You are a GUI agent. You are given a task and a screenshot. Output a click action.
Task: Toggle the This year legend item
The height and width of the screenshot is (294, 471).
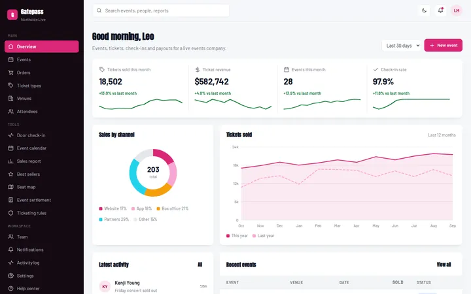[x=237, y=236]
